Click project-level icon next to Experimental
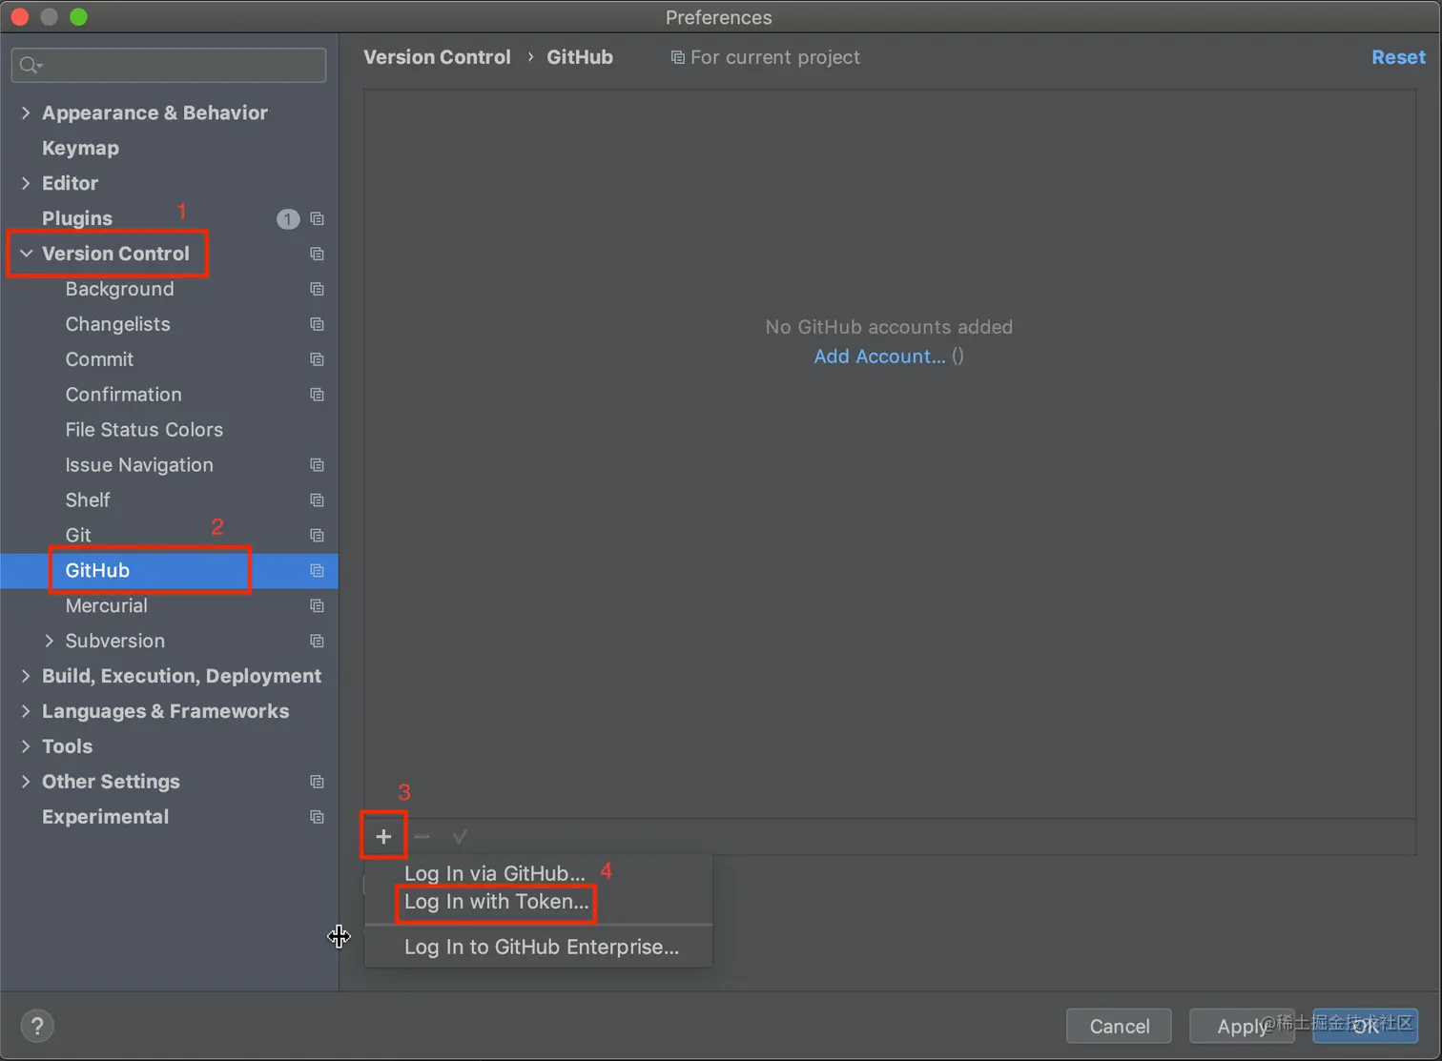This screenshot has height=1061, width=1442. pos(318,817)
